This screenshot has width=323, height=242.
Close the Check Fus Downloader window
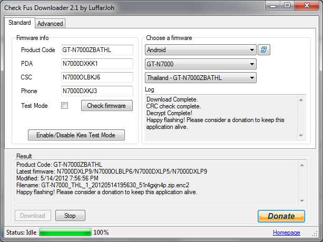pos(307,5)
